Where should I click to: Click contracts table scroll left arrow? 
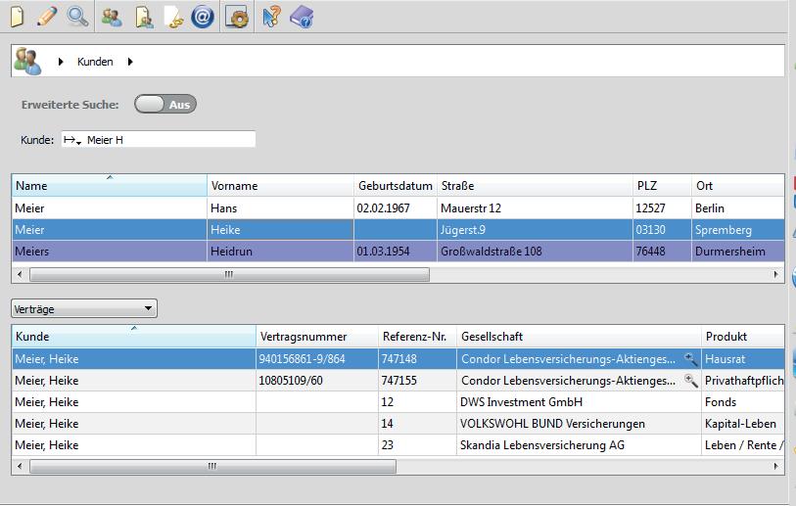tap(20, 466)
